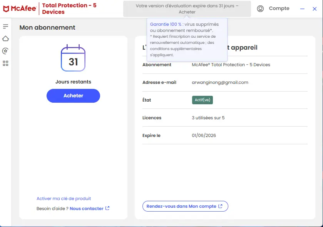This screenshot has height=227, width=323.
Task: Open the hamburger menu in the sidebar
Action: tap(5, 26)
